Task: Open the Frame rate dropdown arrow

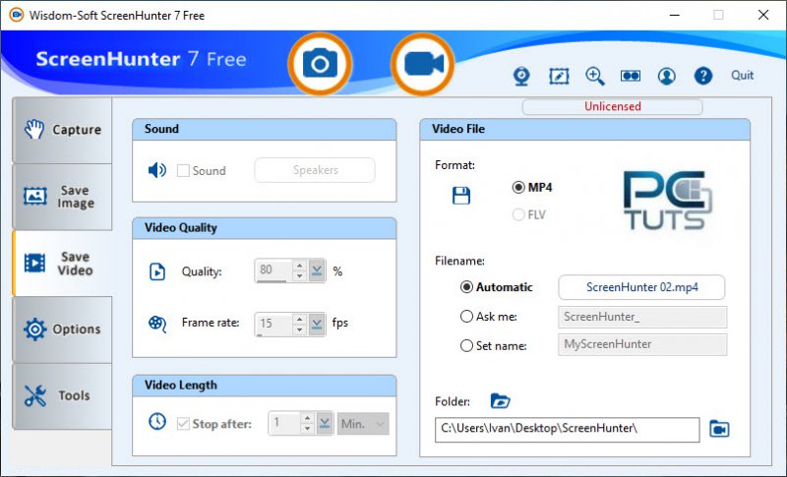Action: 317,324
